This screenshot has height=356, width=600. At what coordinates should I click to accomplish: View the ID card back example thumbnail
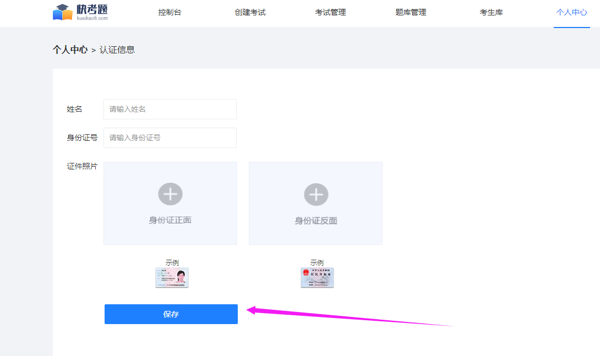coord(317,278)
